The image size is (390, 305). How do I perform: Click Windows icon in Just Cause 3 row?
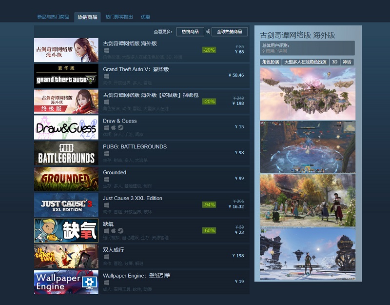coord(106,205)
